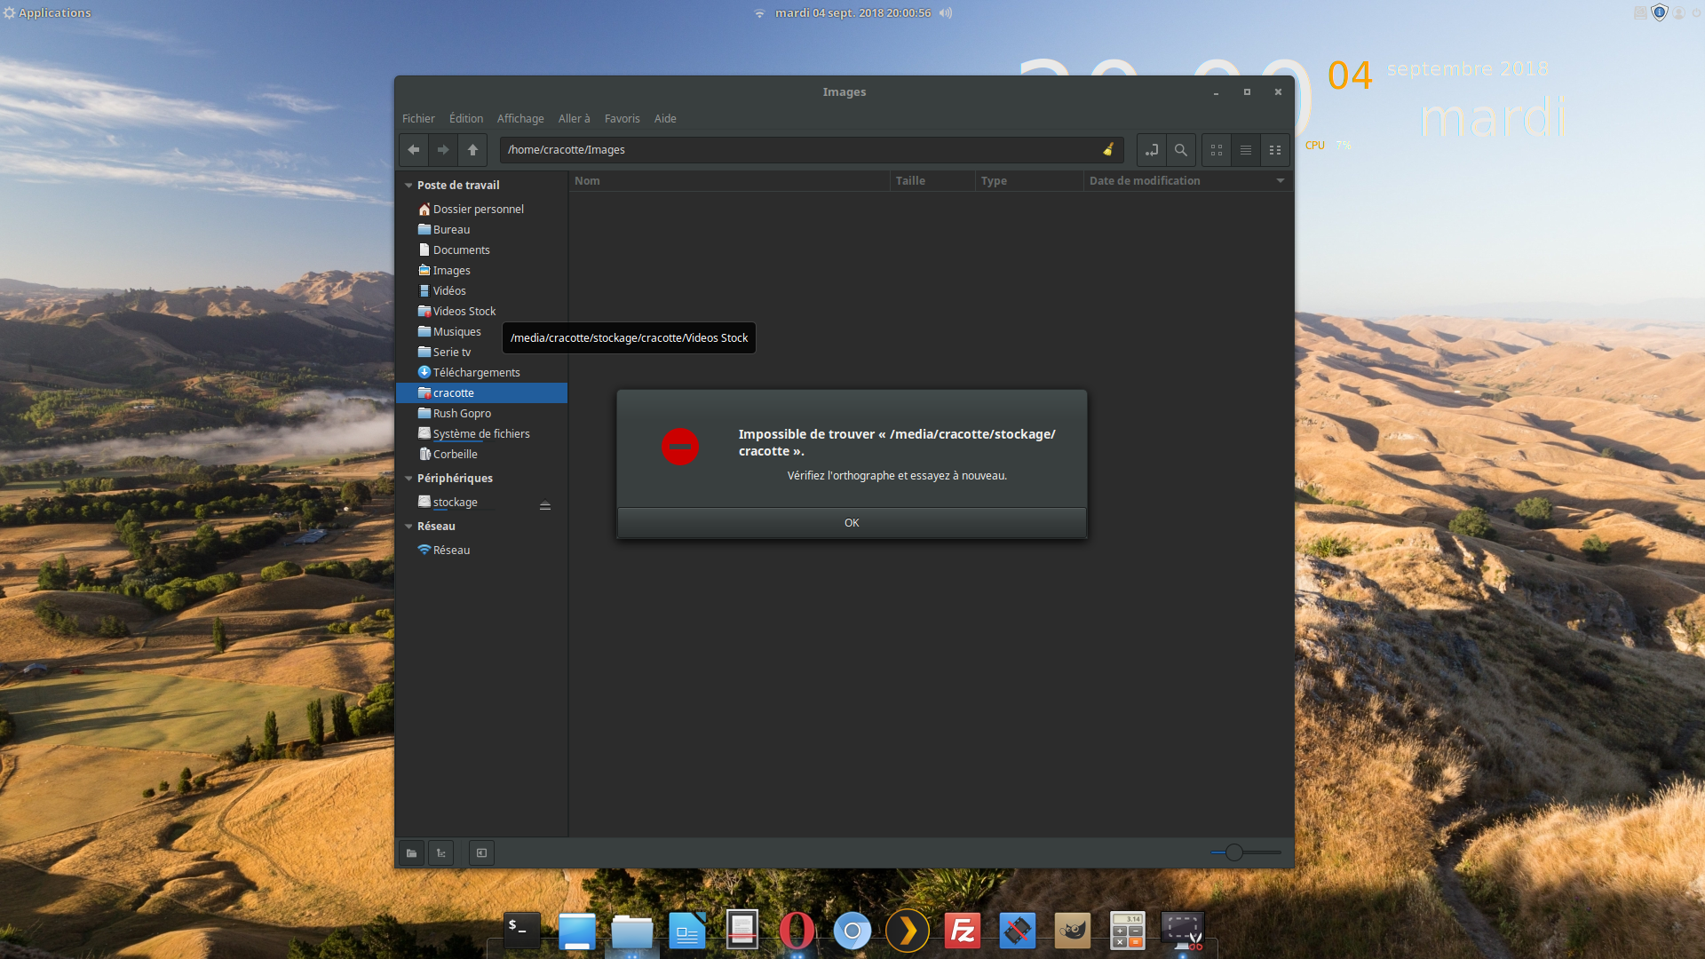This screenshot has width=1705, height=959.
Task: Sort by Date de modification column
Action: 1145,181
